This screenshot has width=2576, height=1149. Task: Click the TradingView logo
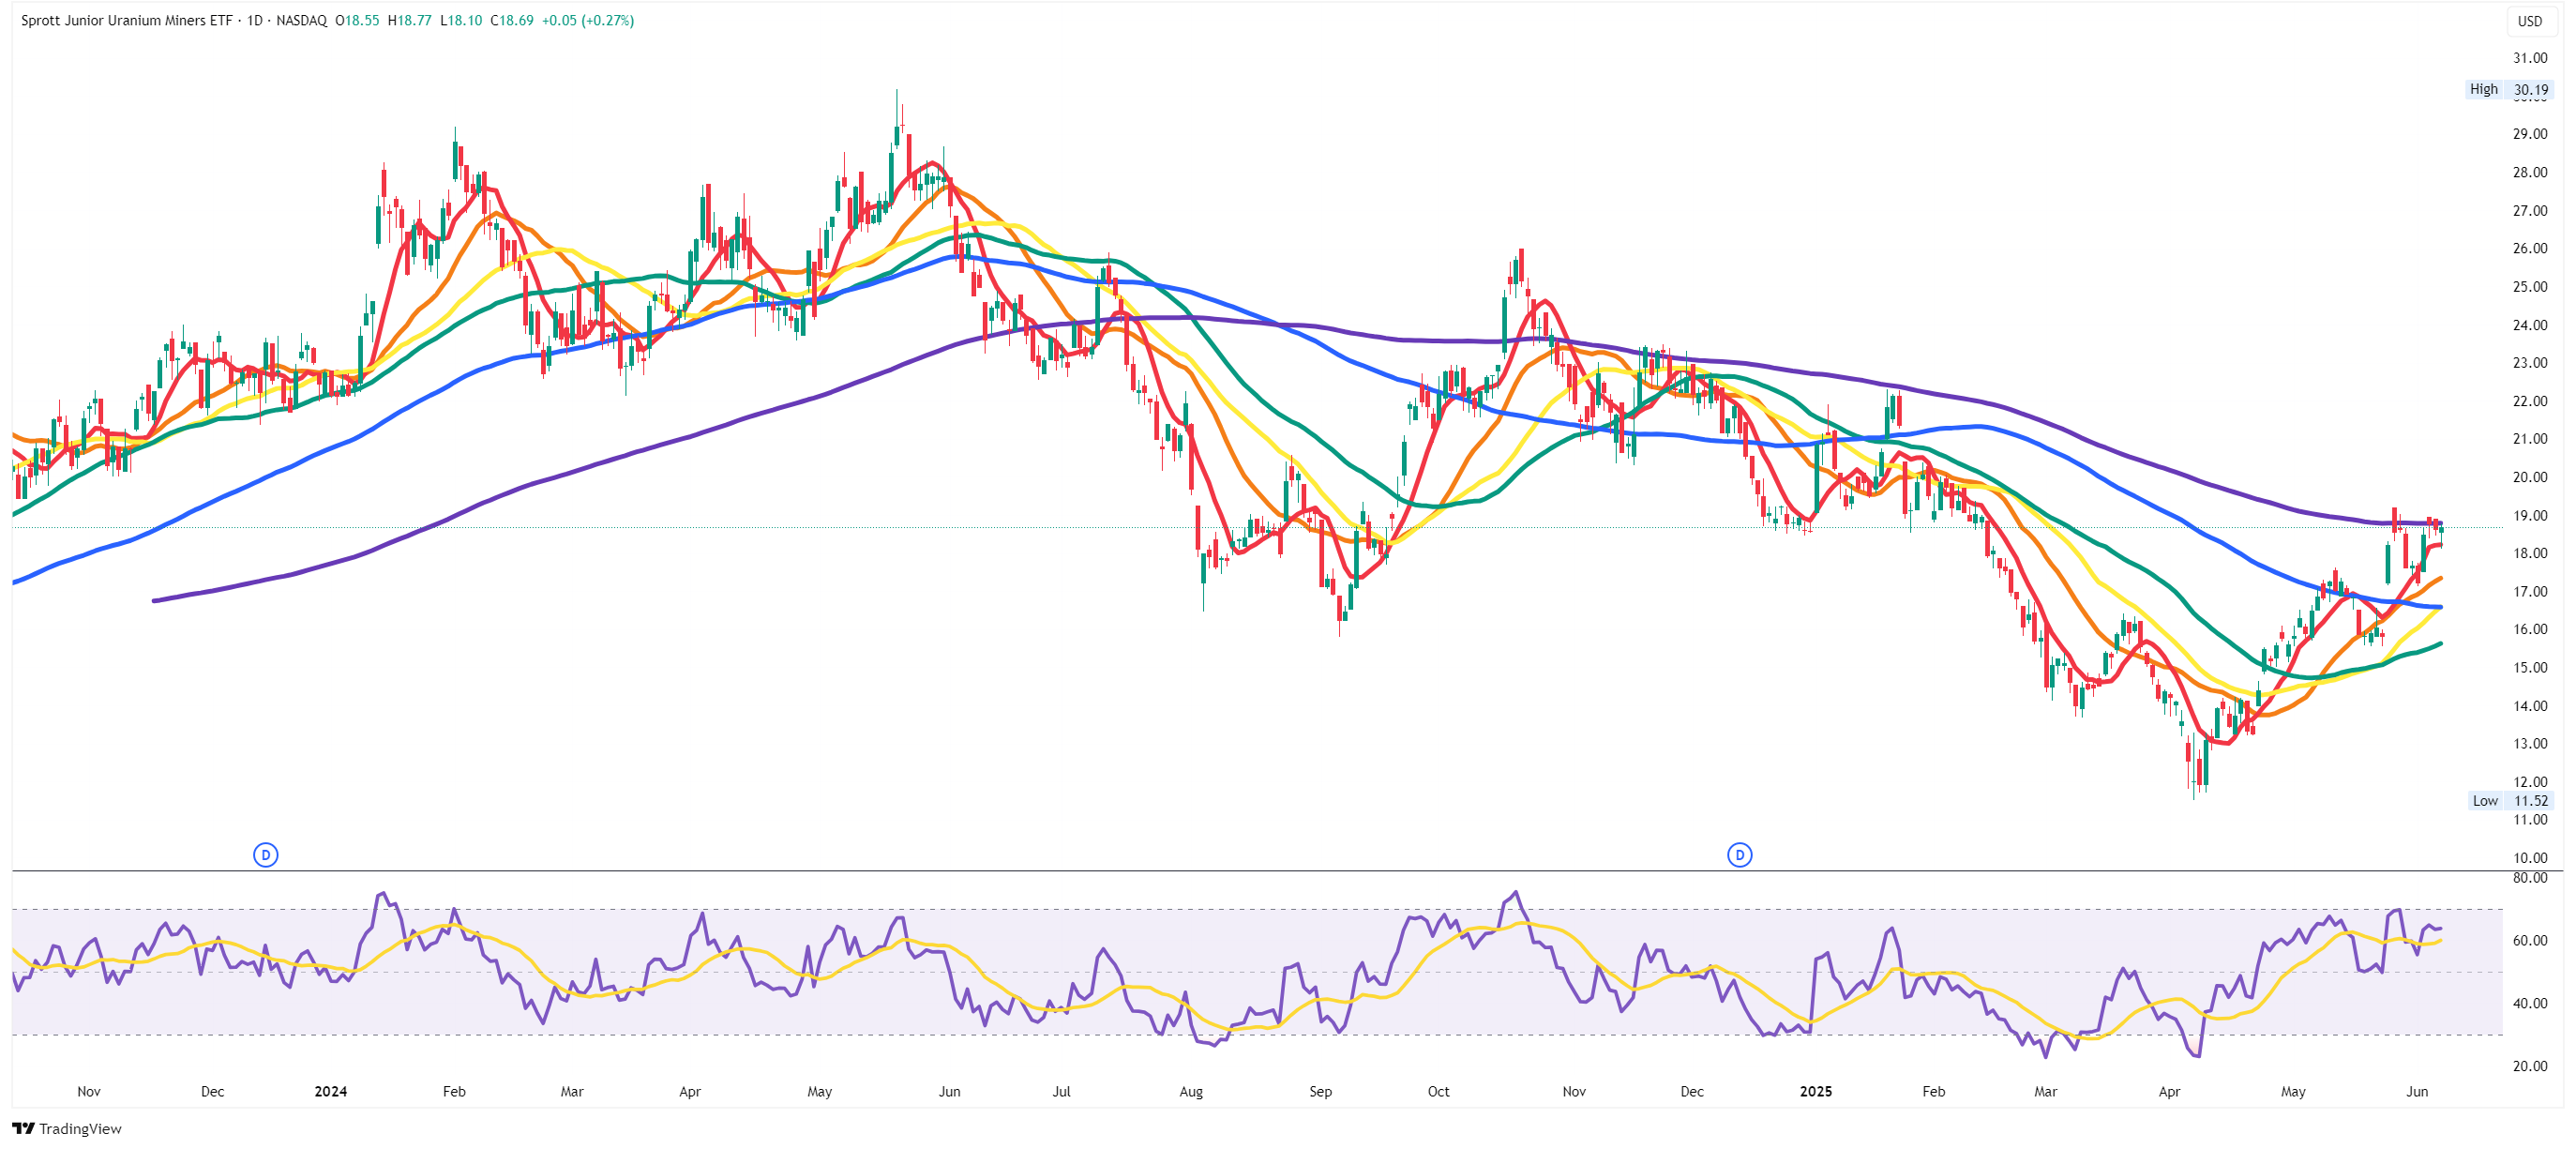[x=67, y=1128]
